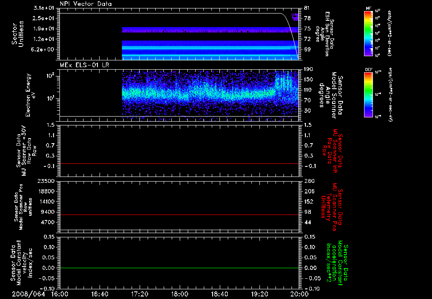Click the DEF color scale bar
Screen dimensions: 432x299
[x=369, y=95]
